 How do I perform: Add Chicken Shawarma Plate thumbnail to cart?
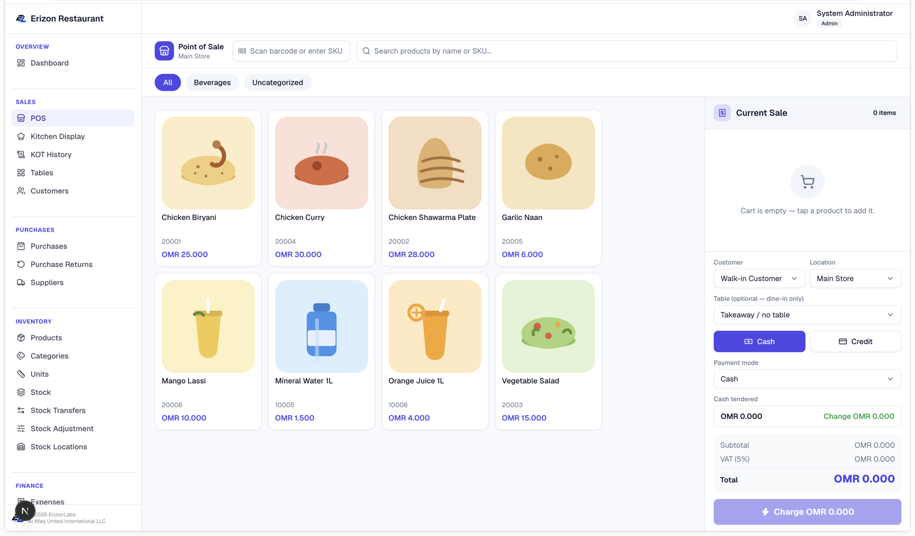pyautogui.click(x=434, y=163)
